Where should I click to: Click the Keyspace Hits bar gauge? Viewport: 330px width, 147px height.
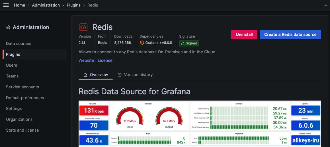click(x=233, y=138)
